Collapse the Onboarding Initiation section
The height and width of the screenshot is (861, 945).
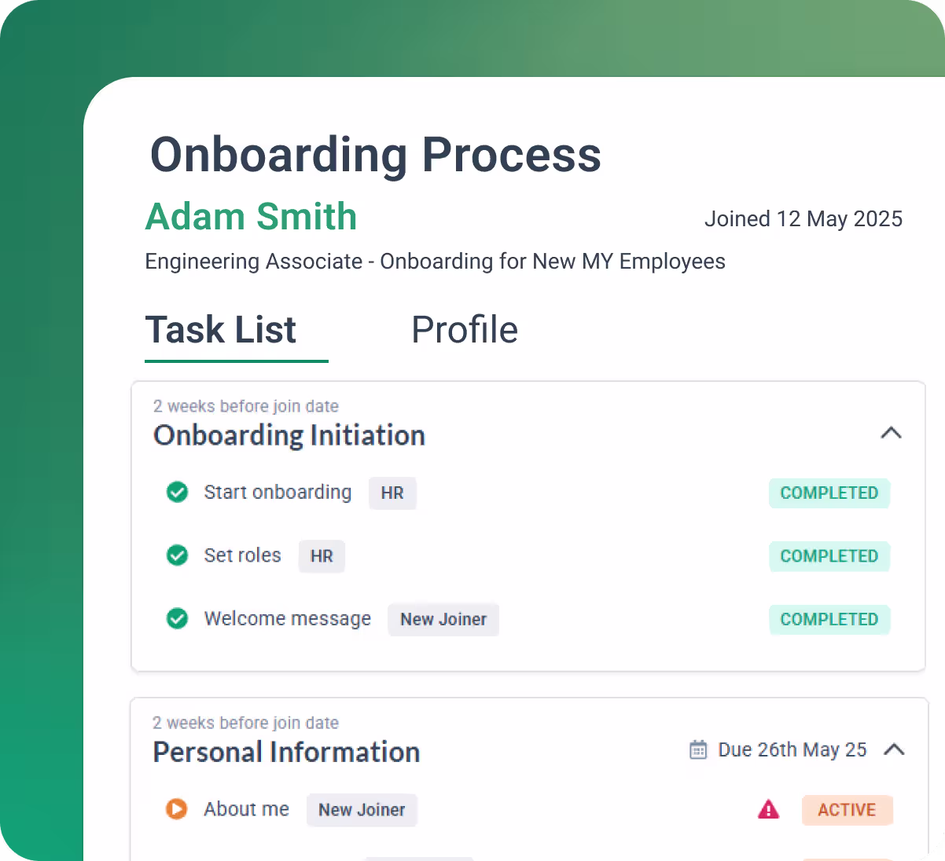point(891,433)
